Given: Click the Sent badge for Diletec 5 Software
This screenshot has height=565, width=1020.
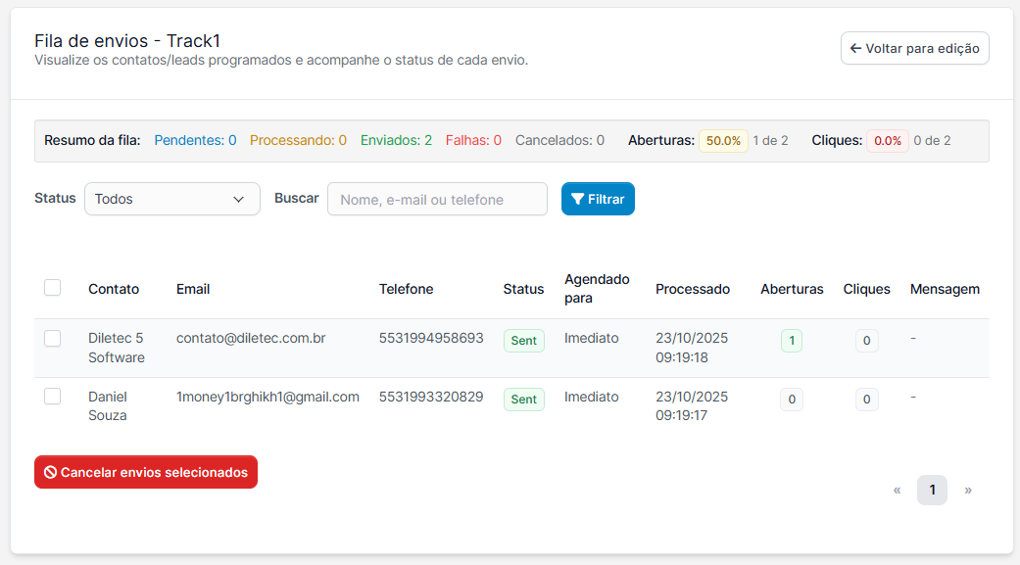Looking at the screenshot, I should 523,341.
